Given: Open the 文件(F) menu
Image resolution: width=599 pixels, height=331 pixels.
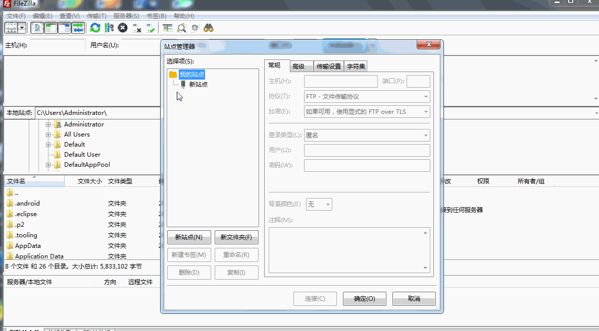Looking at the screenshot, I should click(x=16, y=16).
